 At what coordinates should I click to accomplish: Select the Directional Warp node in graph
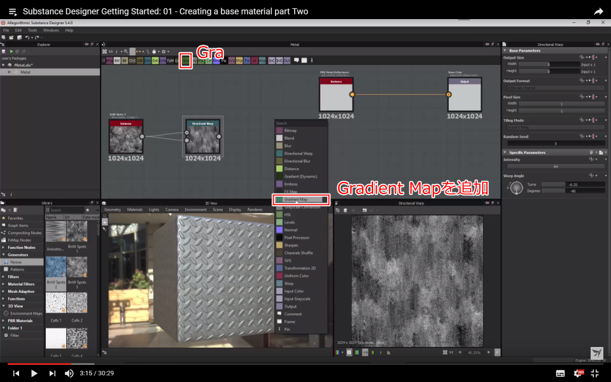[202, 137]
